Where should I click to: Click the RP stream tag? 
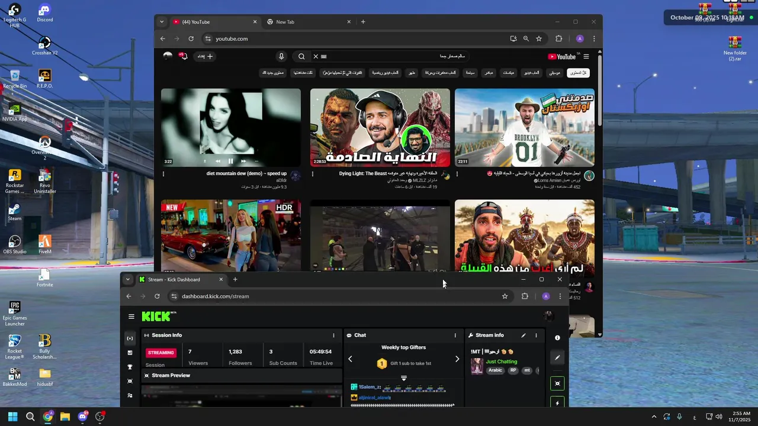click(x=513, y=370)
